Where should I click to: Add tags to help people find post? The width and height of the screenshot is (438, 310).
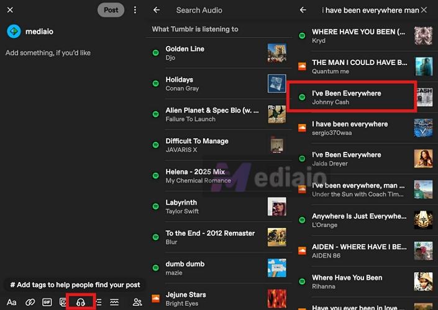coord(75,285)
